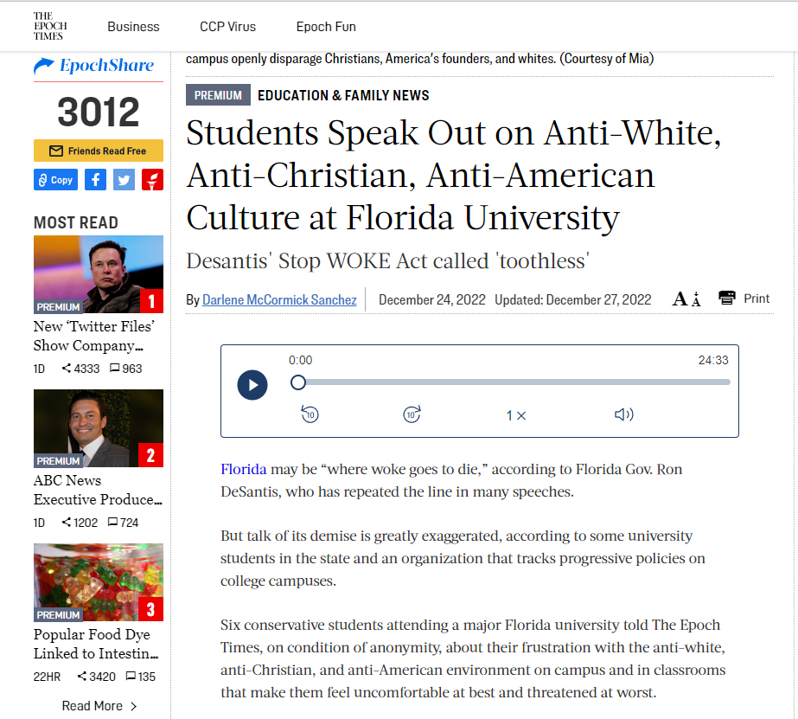Open the 135 comments icon
This screenshot has width=798, height=719.
(x=131, y=676)
